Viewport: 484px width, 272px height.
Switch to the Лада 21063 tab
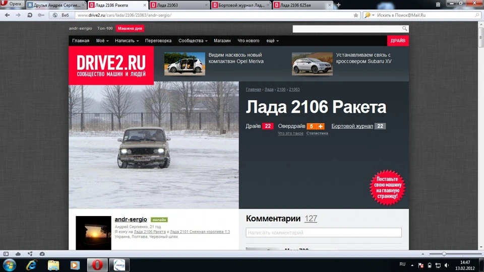tap(179, 5)
